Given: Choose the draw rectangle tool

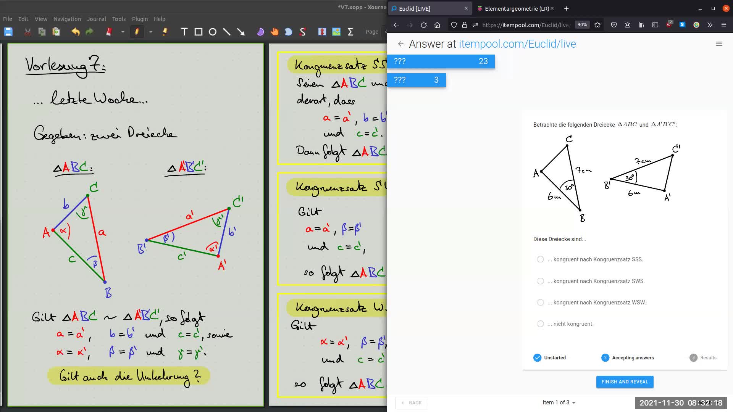Looking at the screenshot, I should 199,32.
